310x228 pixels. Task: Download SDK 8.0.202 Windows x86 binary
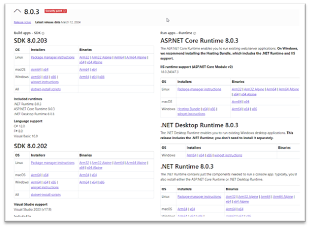[x=102, y=182]
